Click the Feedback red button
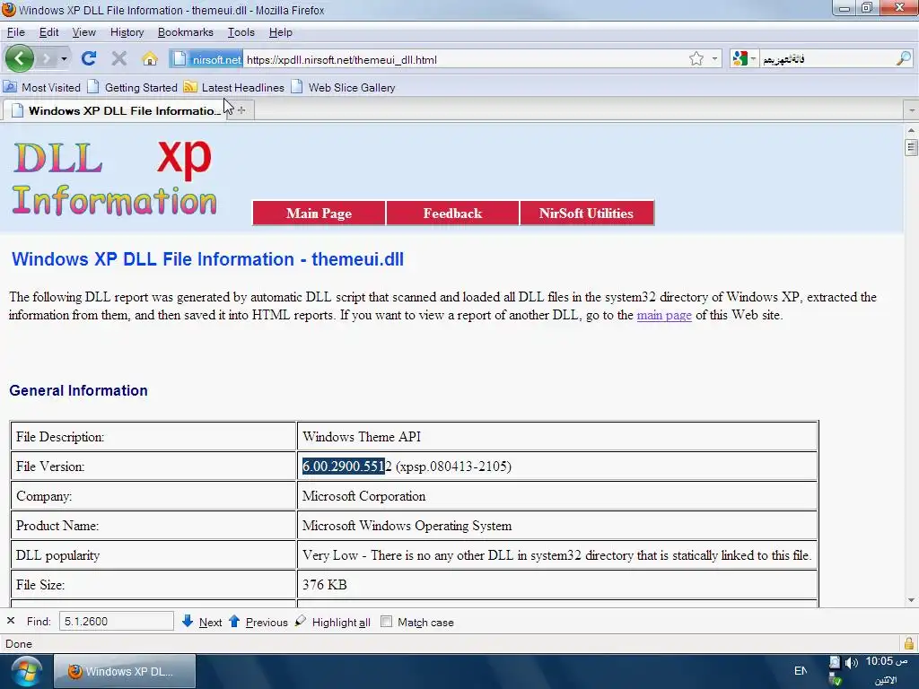The height and width of the screenshot is (689, 919). point(452,214)
